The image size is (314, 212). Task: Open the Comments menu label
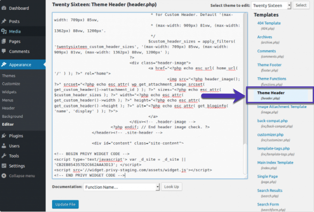19,52
